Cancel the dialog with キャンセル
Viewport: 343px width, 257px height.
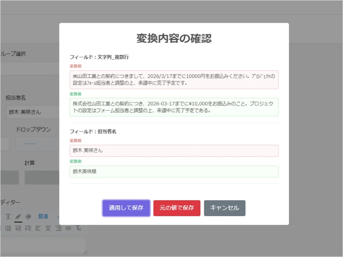225,208
